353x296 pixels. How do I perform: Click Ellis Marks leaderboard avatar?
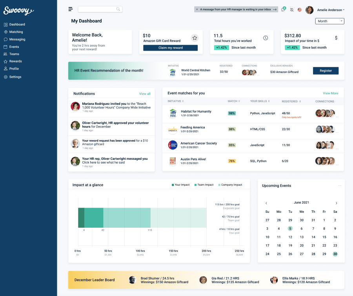(274, 280)
